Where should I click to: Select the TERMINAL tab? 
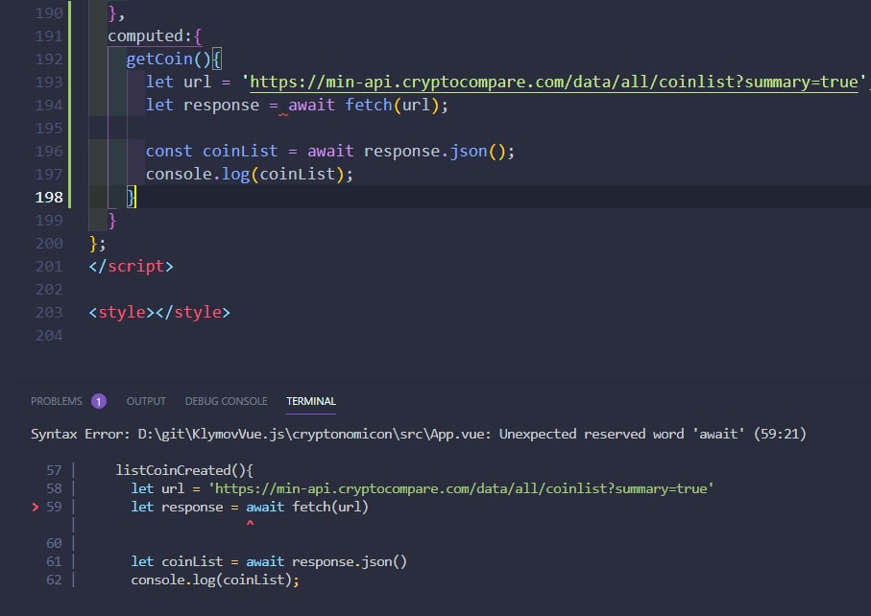[311, 401]
